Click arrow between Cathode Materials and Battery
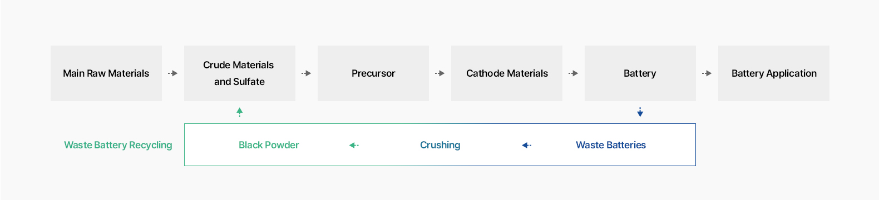879x200 pixels. coord(574,73)
